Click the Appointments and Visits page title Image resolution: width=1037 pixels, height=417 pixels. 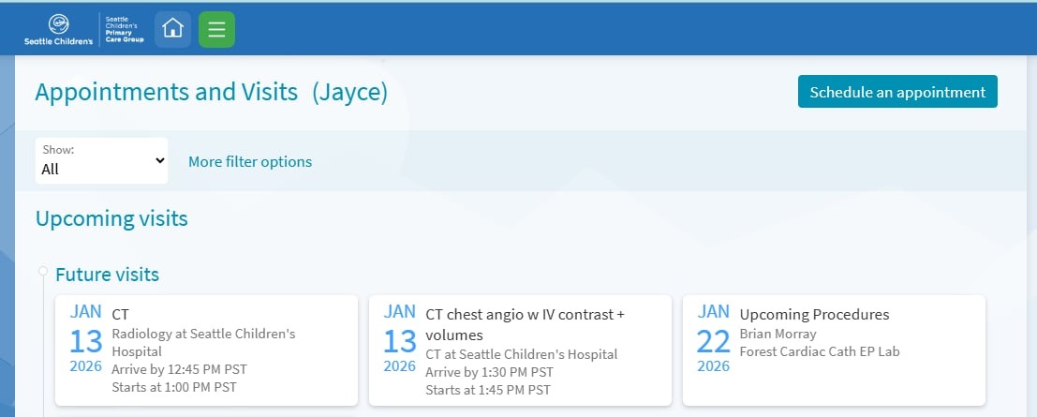(166, 92)
